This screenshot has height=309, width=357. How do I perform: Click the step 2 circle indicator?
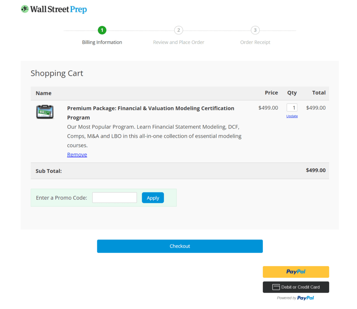[178, 30]
